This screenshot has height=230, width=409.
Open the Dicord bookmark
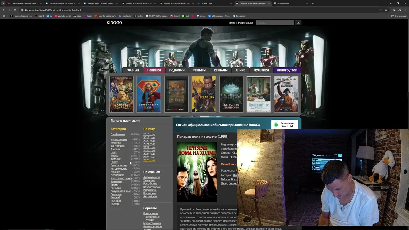coord(175,16)
